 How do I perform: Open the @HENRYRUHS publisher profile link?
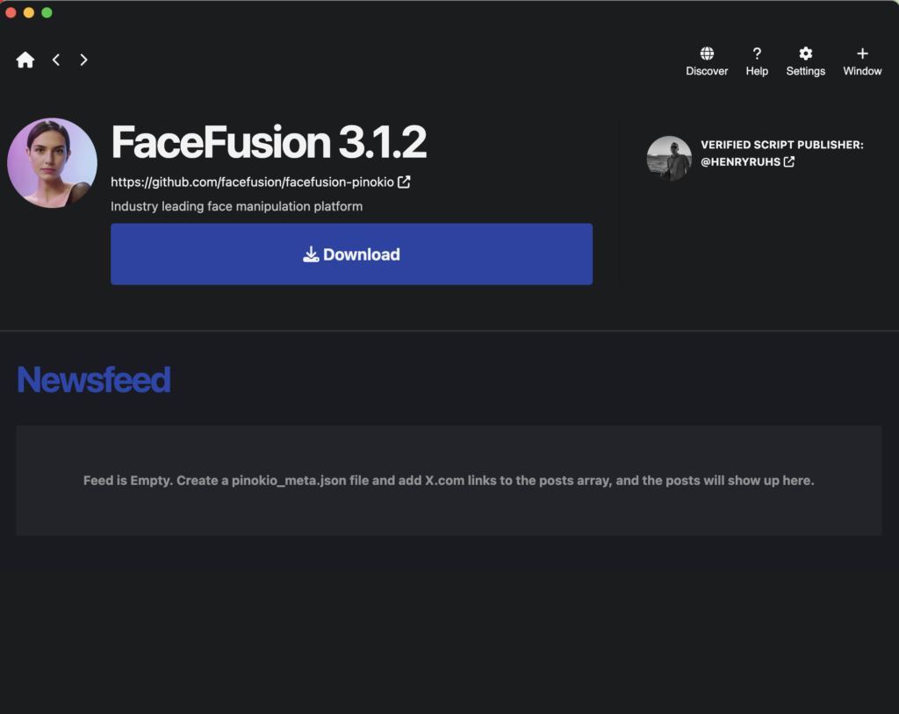[x=740, y=161]
